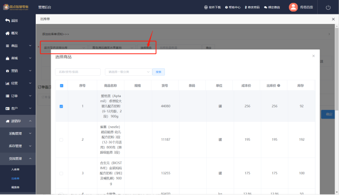Expand the 经营 sidebar chevron
This screenshot has height=195, width=339.
(30, 83)
